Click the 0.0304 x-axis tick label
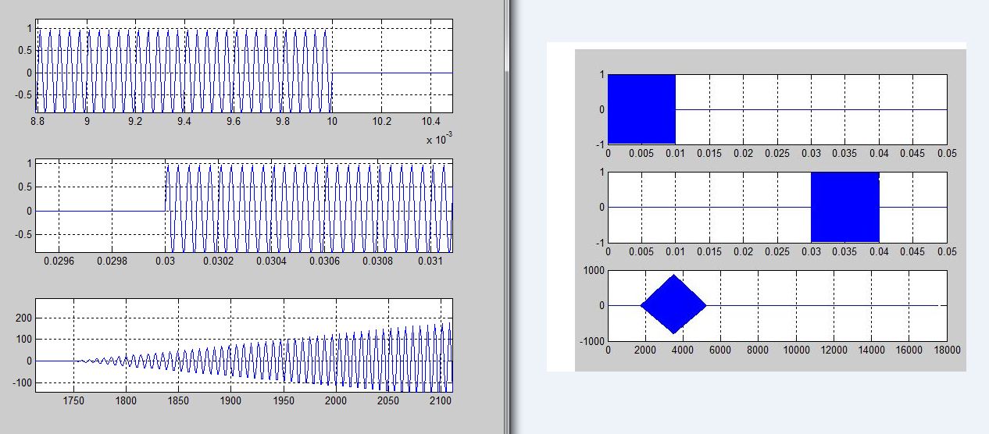The image size is (989, 434). [272, 260]
